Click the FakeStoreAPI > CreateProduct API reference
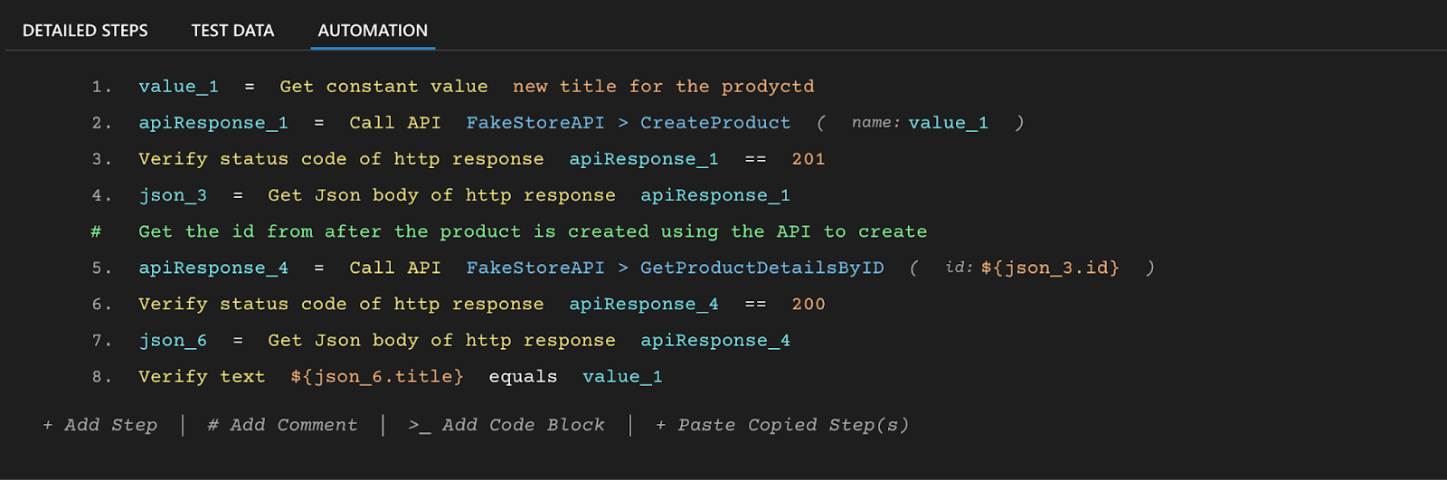This screenshot has height=480, width=1447. [628, 123]
